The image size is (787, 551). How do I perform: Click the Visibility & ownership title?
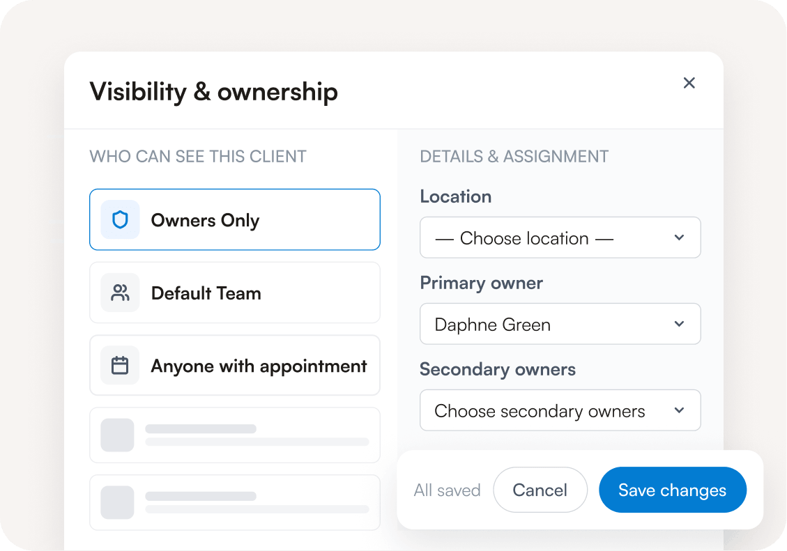tap(214, 92)
